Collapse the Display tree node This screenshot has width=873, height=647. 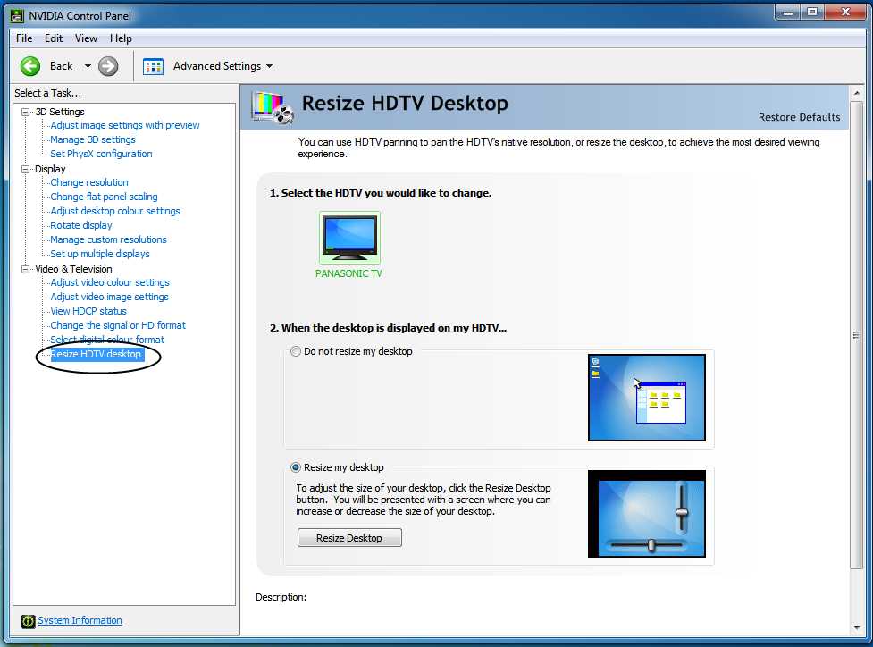[x=25, y=169]
